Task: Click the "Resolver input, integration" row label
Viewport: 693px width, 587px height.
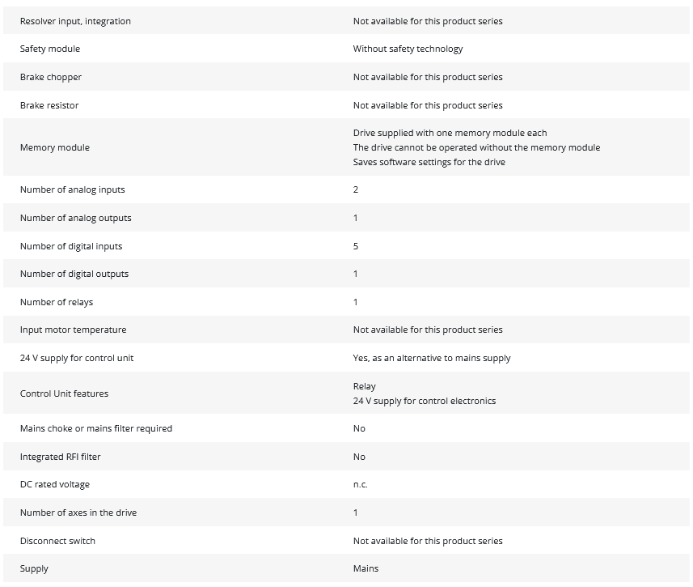Action: (x=75, y=21)
